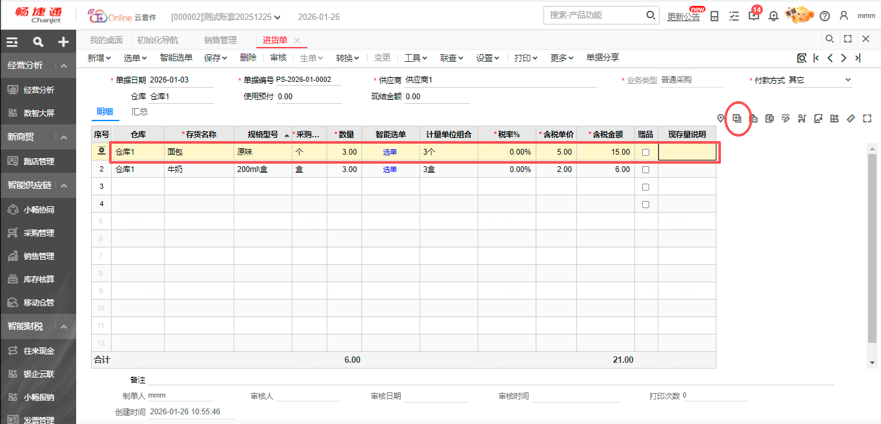Screen dimensions: 881x424
Task: Open the 更新公告 link
Action: click(683, 17)
